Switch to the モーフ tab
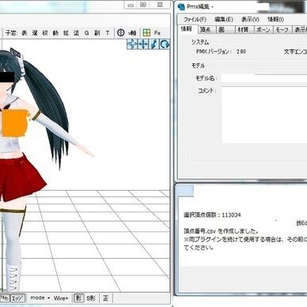The image size is (307, 307). pos(282,30)
